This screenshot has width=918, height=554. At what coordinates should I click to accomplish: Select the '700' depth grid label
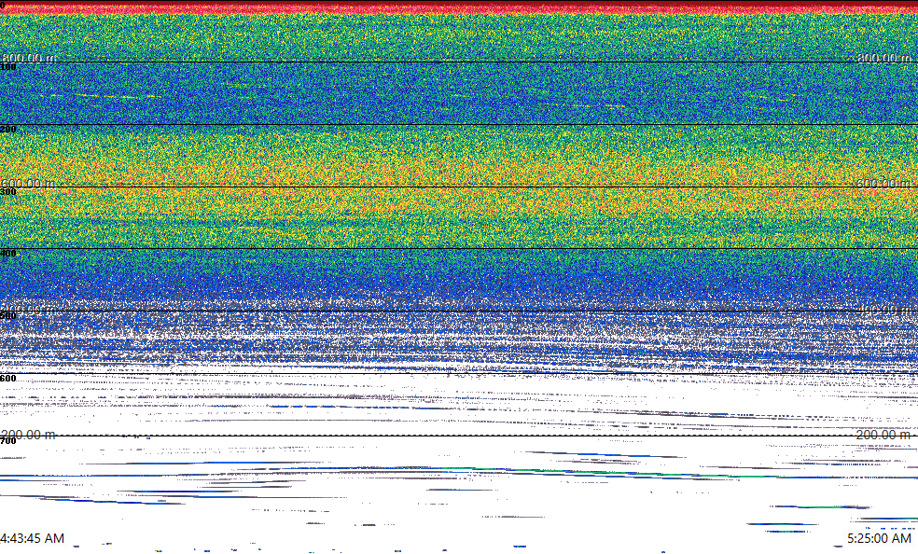click(x=8, y=441)
